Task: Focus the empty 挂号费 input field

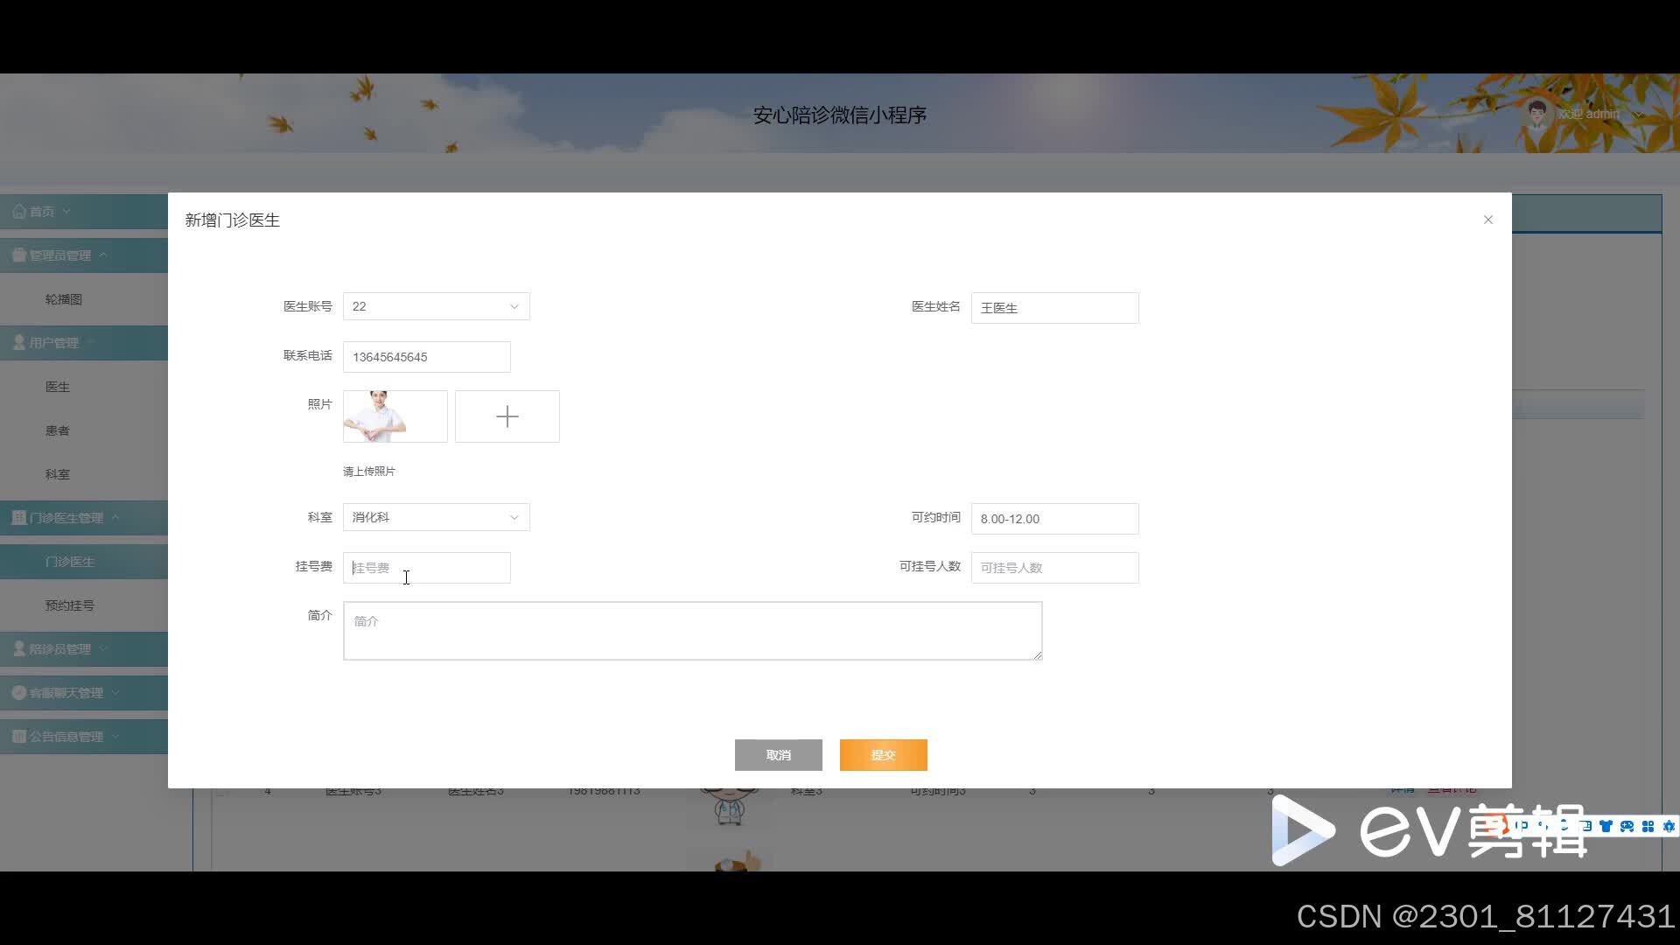Action: pos(427,568)
